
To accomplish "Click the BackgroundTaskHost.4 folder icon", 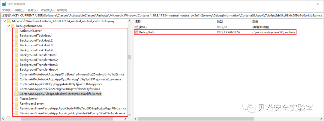I will tap(16, 50).
